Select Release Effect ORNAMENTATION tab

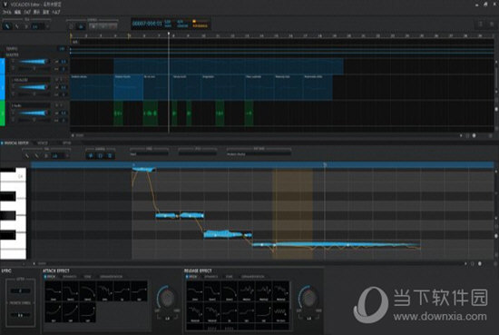click(x=253, y=277)
